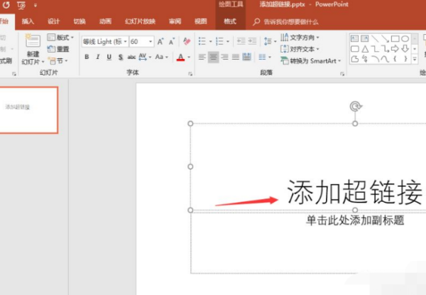
Task: Toggle Italic formatting
Action: 98,57
